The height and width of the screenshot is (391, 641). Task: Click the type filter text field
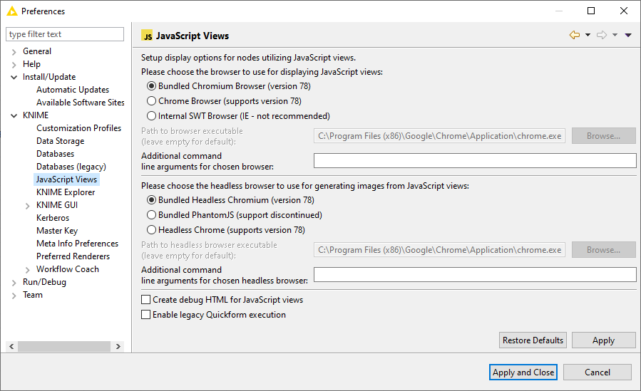tap(65, 34)
